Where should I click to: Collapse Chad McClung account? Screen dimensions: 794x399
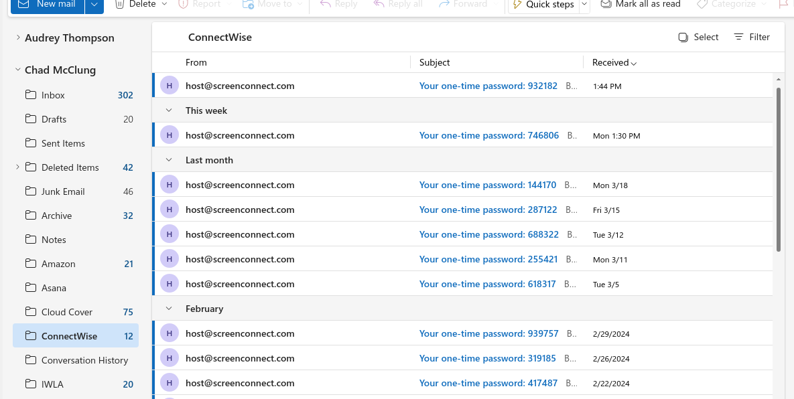tap(18, 70)
